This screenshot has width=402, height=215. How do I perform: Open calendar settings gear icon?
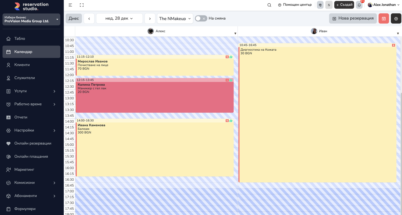(396, 19)
